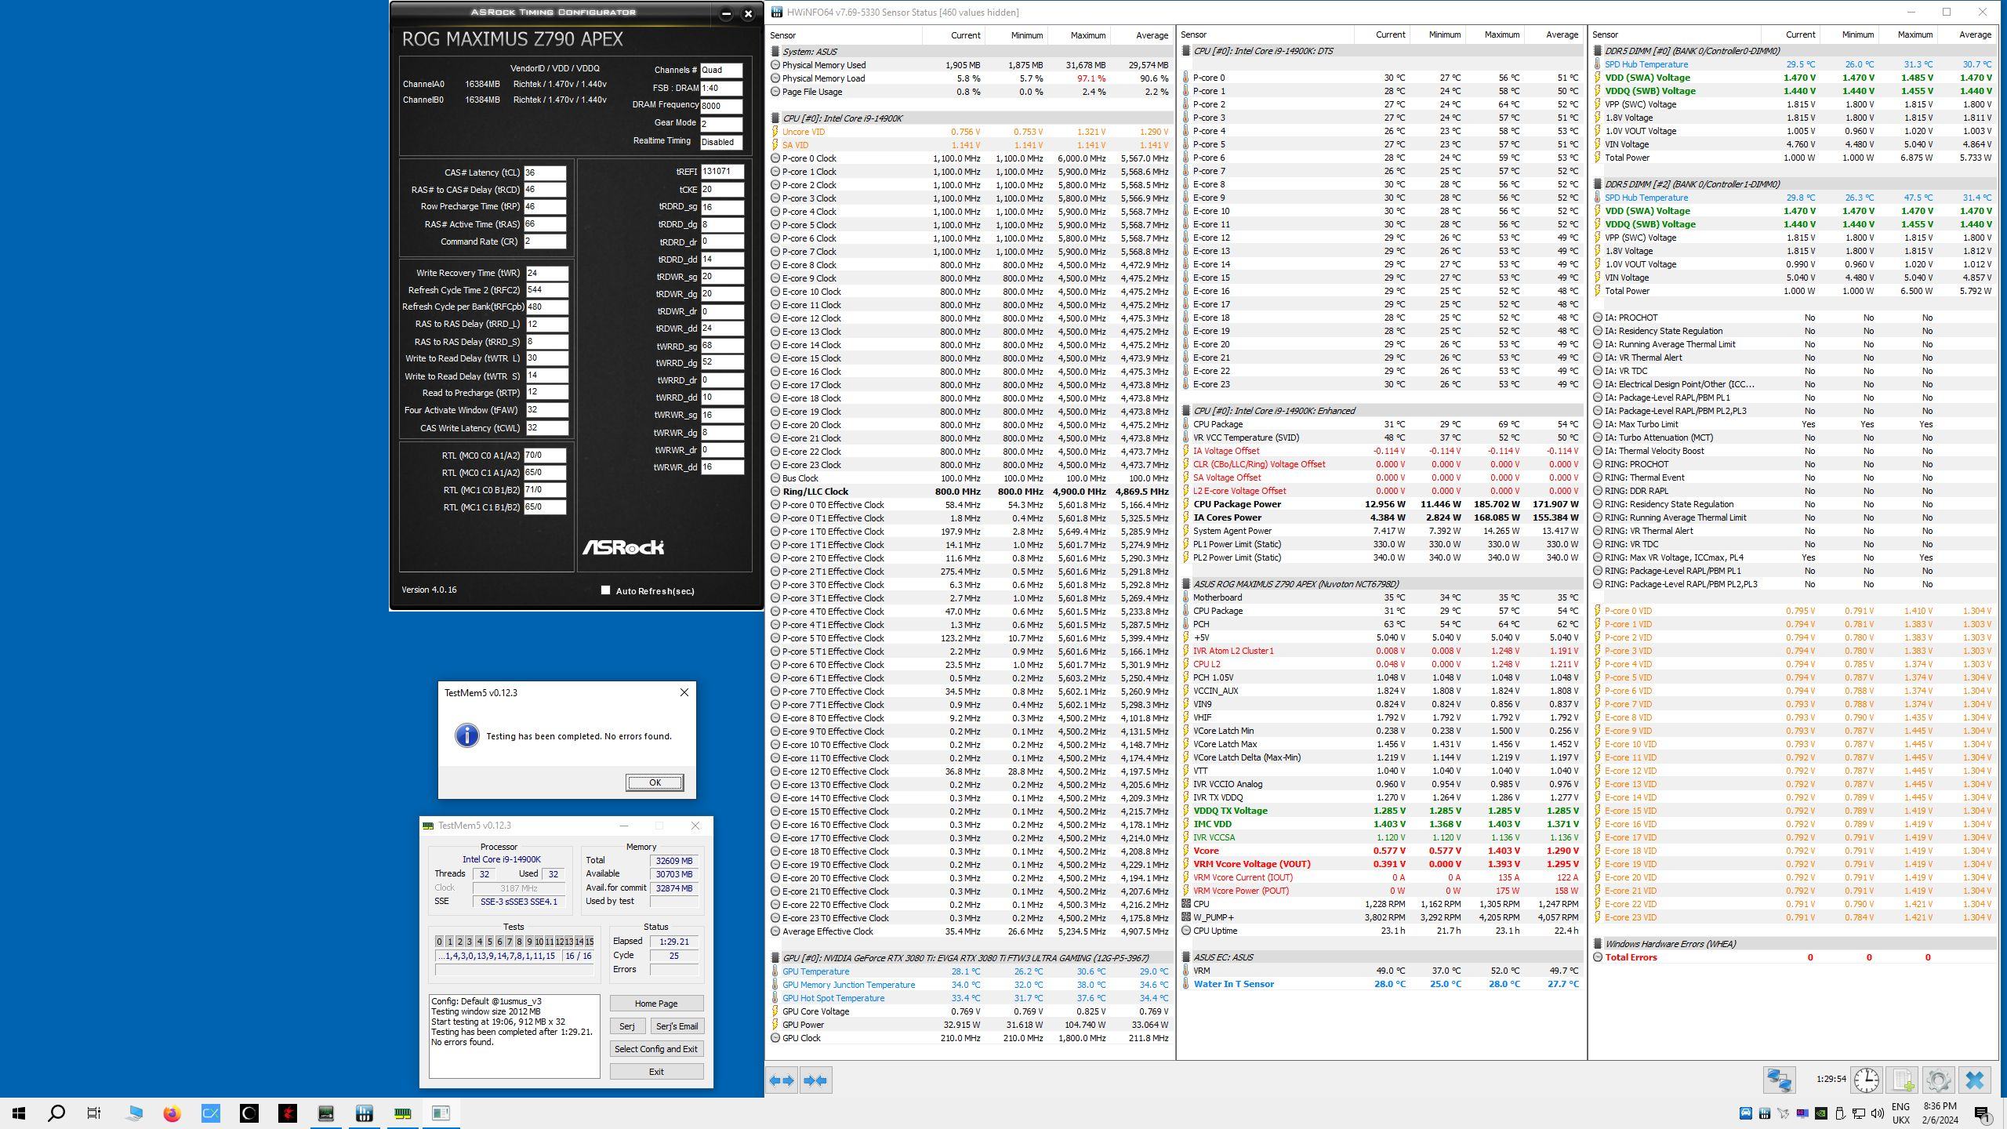Screen dimensions: 2007x1129
Task: Launch Firefox from taskbar
Action: pos(172,1113)
